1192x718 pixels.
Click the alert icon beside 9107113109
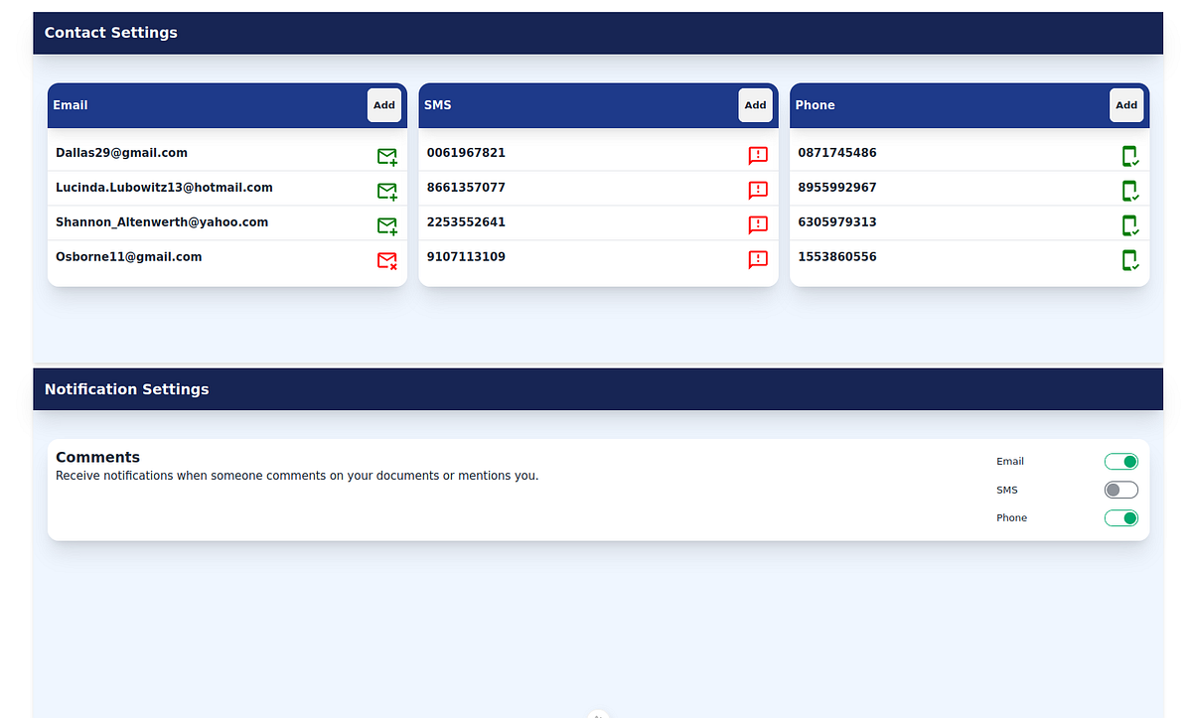pos(758,260)
